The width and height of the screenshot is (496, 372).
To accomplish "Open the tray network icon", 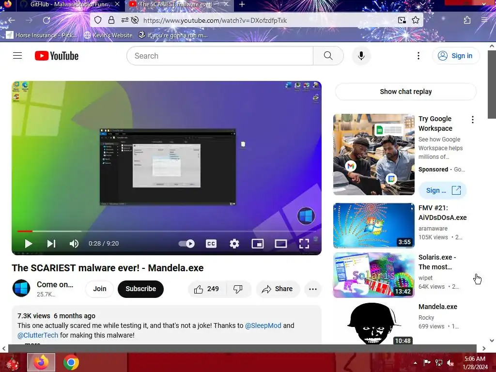I will pyautogui.click(x=439, y=362).
